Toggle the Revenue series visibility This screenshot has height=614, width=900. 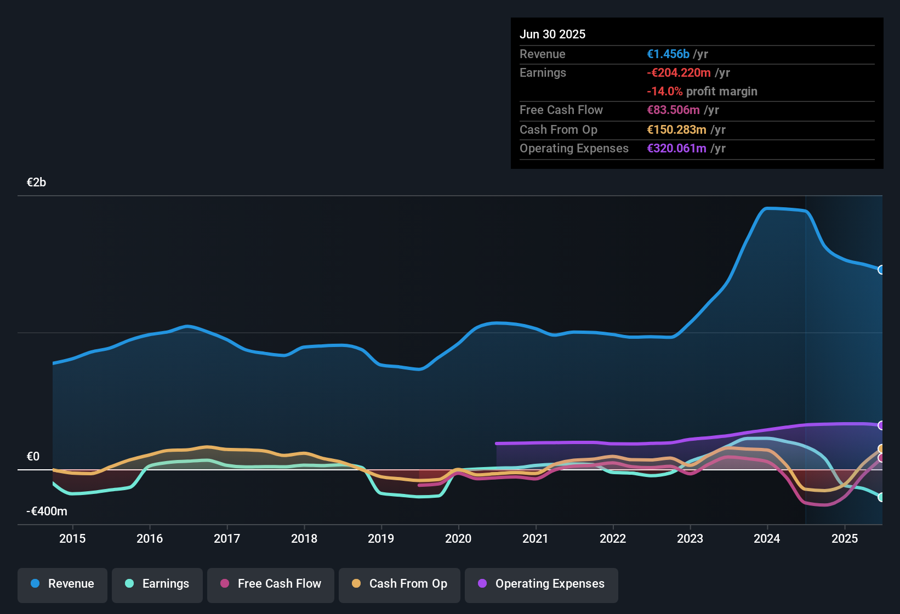tap(62, 584)
